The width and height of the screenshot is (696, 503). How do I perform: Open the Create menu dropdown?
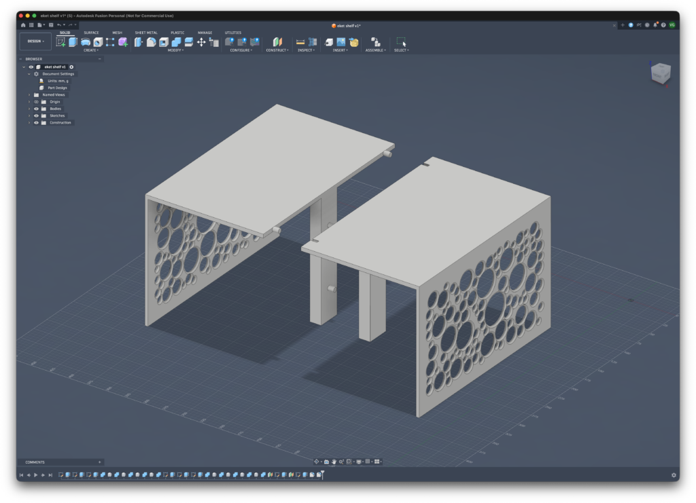(x=90, y=50)
